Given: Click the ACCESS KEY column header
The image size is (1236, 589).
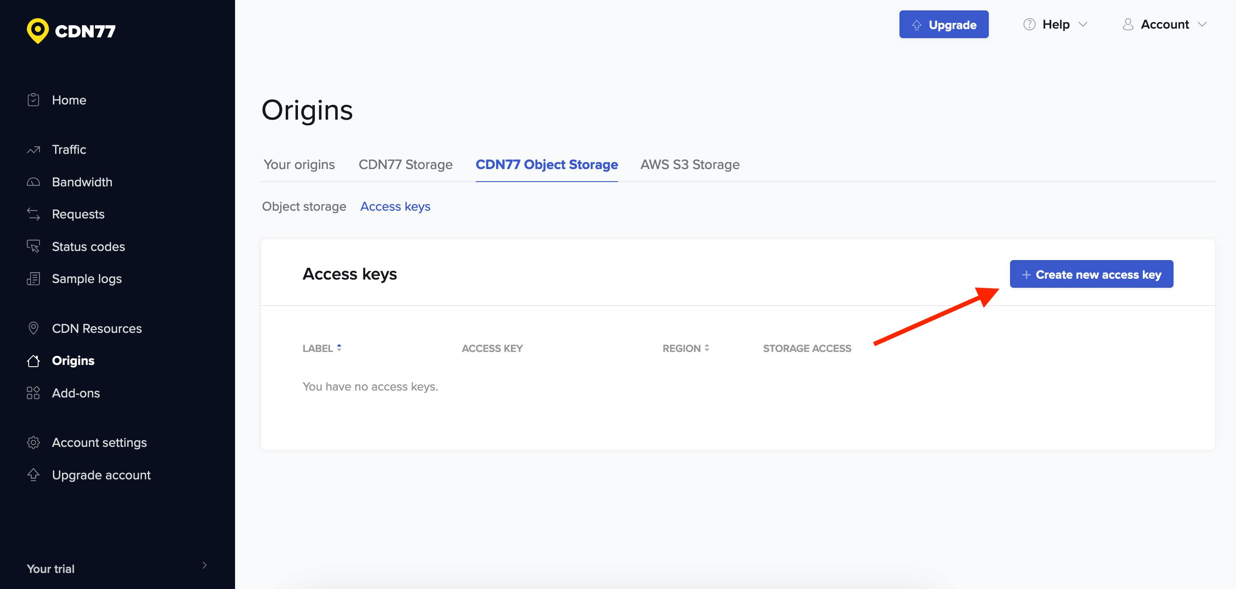Looking at the screenshot, I should [x=492, y=348].
